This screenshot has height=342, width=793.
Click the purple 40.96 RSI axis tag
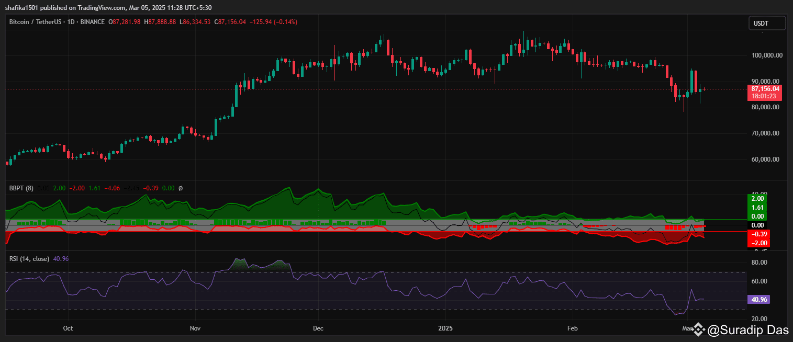pos(758,300)
